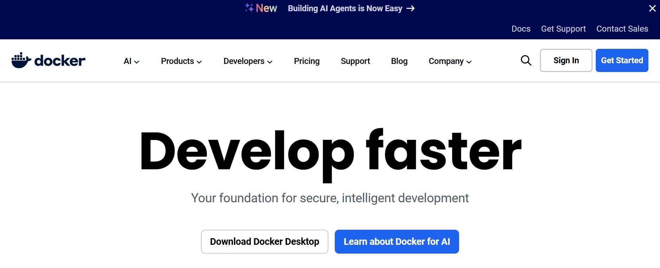Open the Pricing page
The width and height of the screenshot is (660, 268).
coord(307,61)
